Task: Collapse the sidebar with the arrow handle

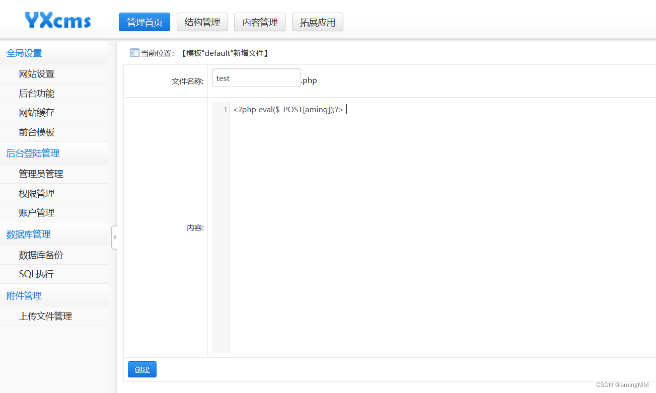Action: pyautogui.click(x=114, y=237)
